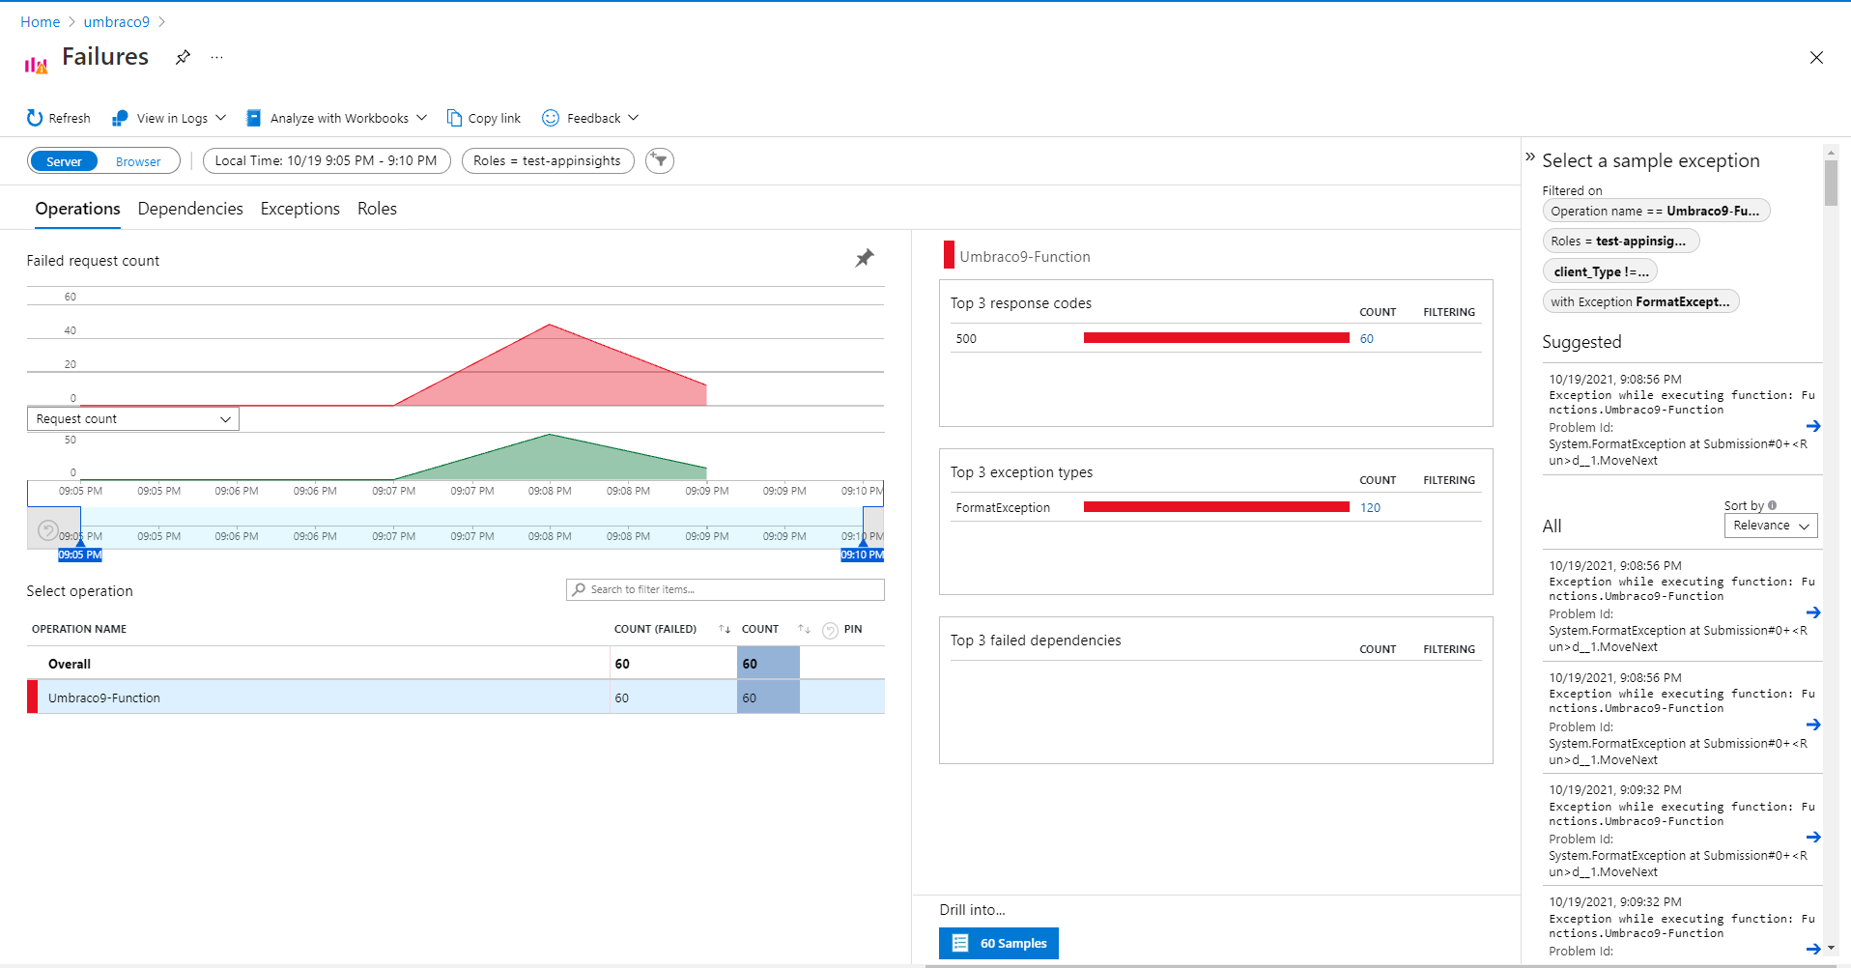Select the Overall operation row
Viewport: 1851px width, 968px height.
456,664
